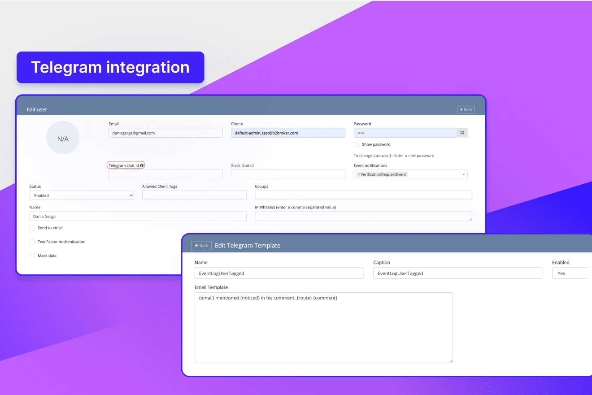Click the template Name field EventLogUserTagged
The height and width of the screenshot is (395, 592).
pos(279,273)
